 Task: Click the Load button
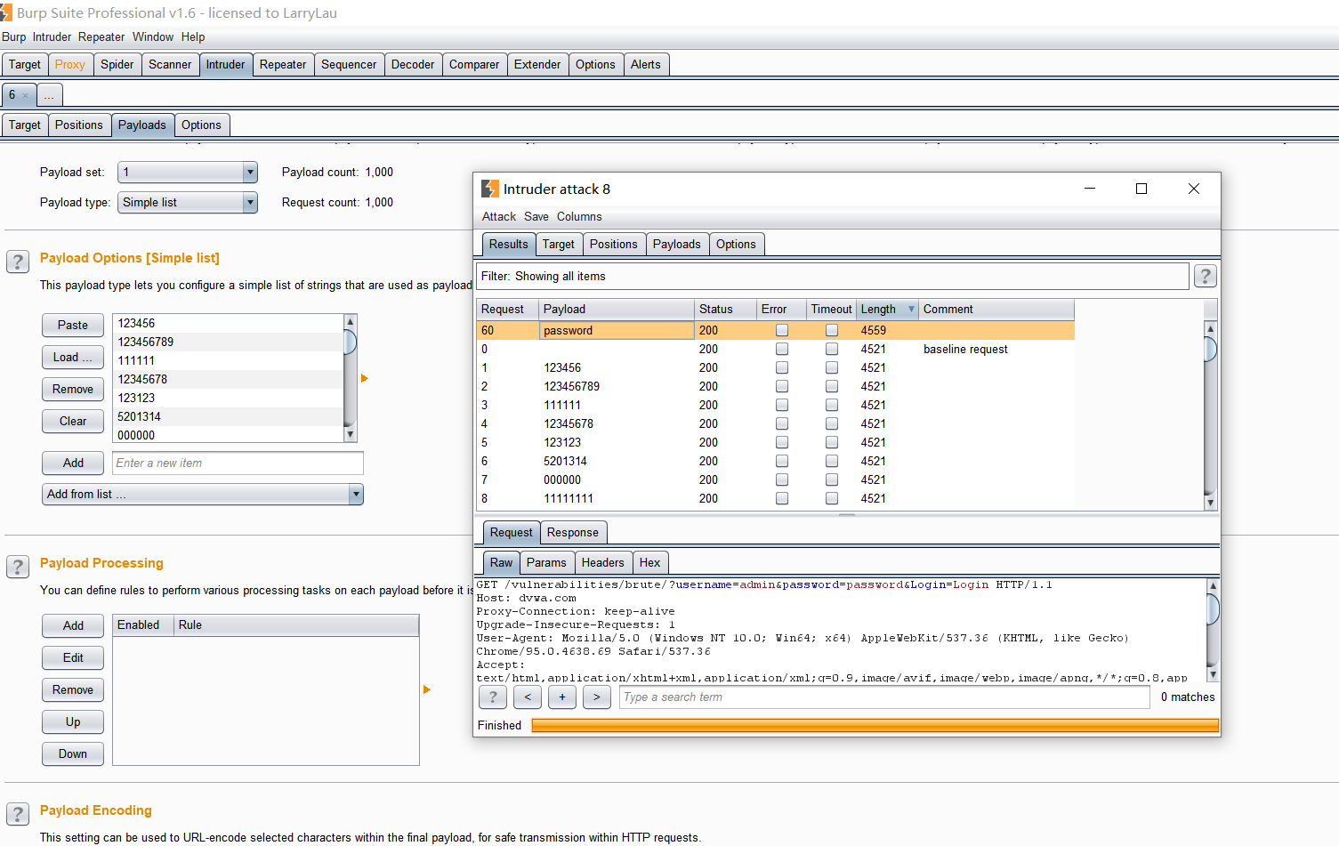pos(73,357)
